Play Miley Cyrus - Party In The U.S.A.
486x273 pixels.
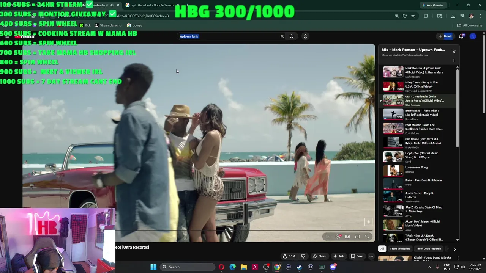pyautogui.click(x=418, y=86)
